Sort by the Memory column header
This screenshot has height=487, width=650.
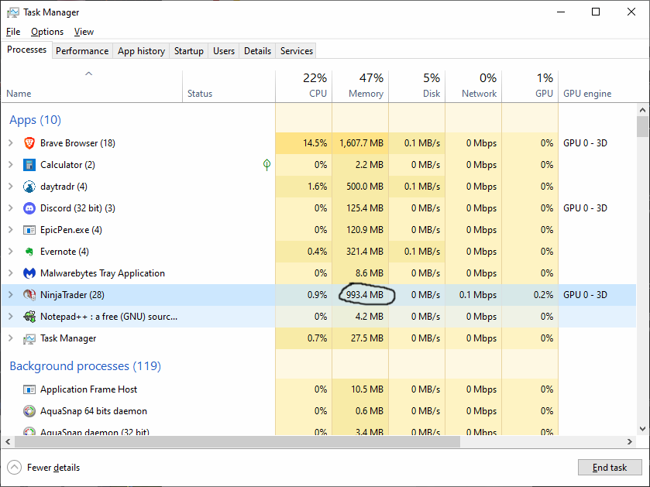point(360,86)
